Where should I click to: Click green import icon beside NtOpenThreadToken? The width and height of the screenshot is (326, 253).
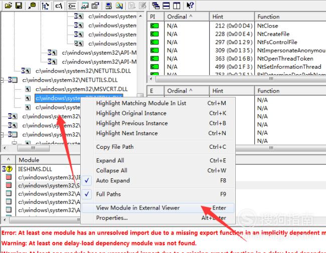[x=154, y=59]
